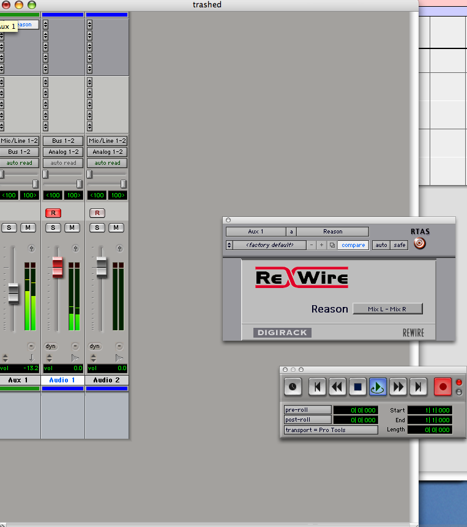Screen dimensions: 467x527
Task: Click the plug-in safe button
Action: pos(400,245)
